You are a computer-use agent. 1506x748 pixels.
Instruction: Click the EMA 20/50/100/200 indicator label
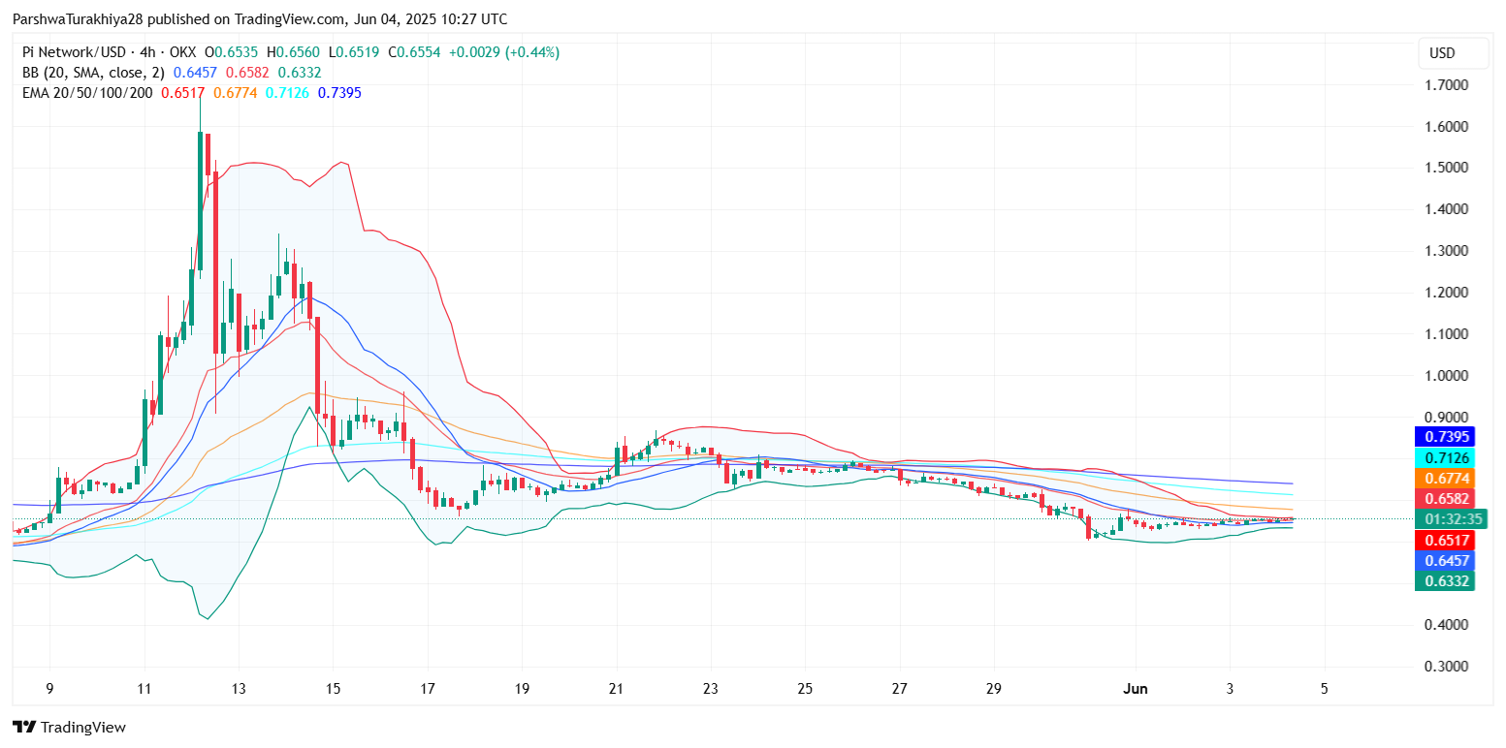[x=87, y=93]
